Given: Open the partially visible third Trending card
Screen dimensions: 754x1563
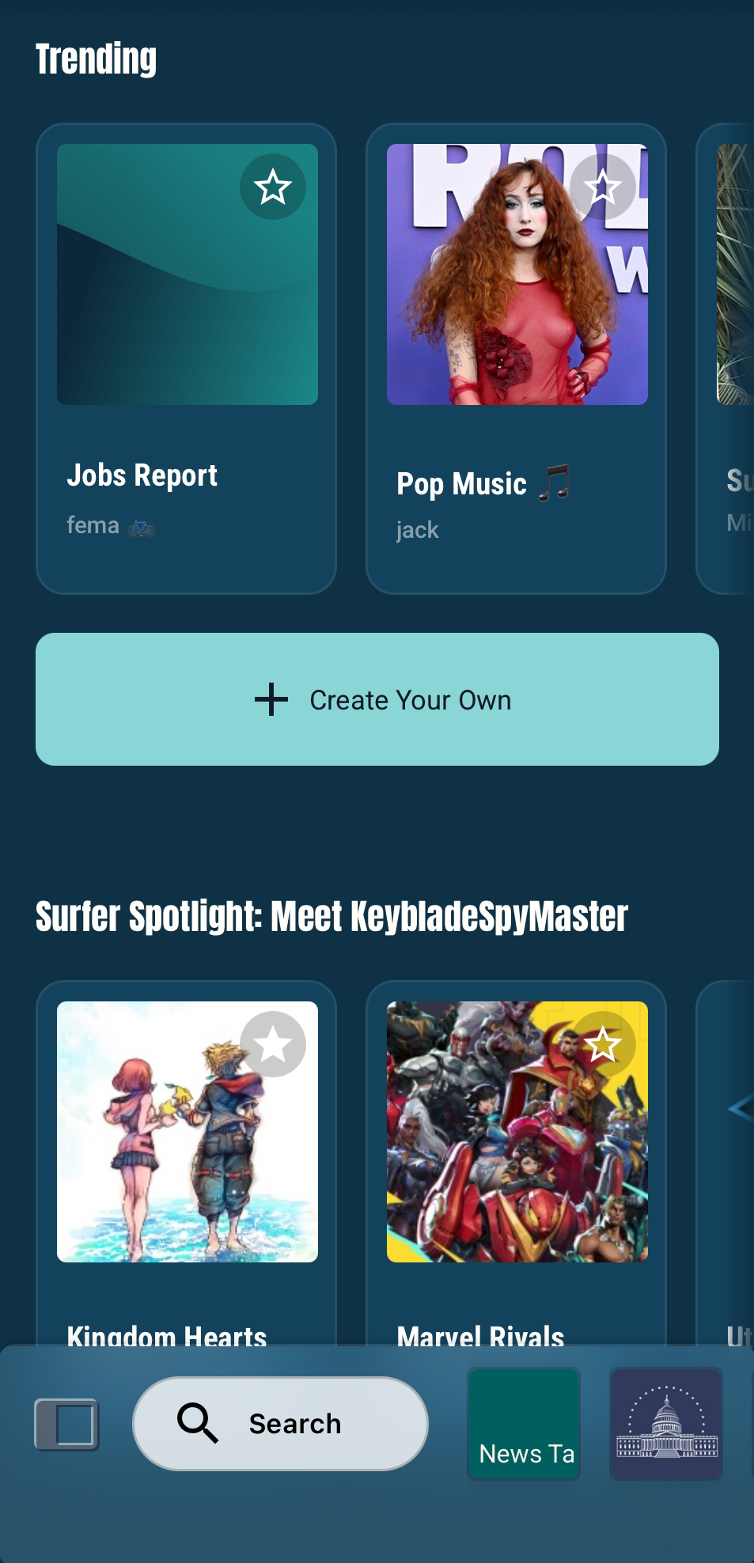Looking at the screenshot, I should point(726,358).
